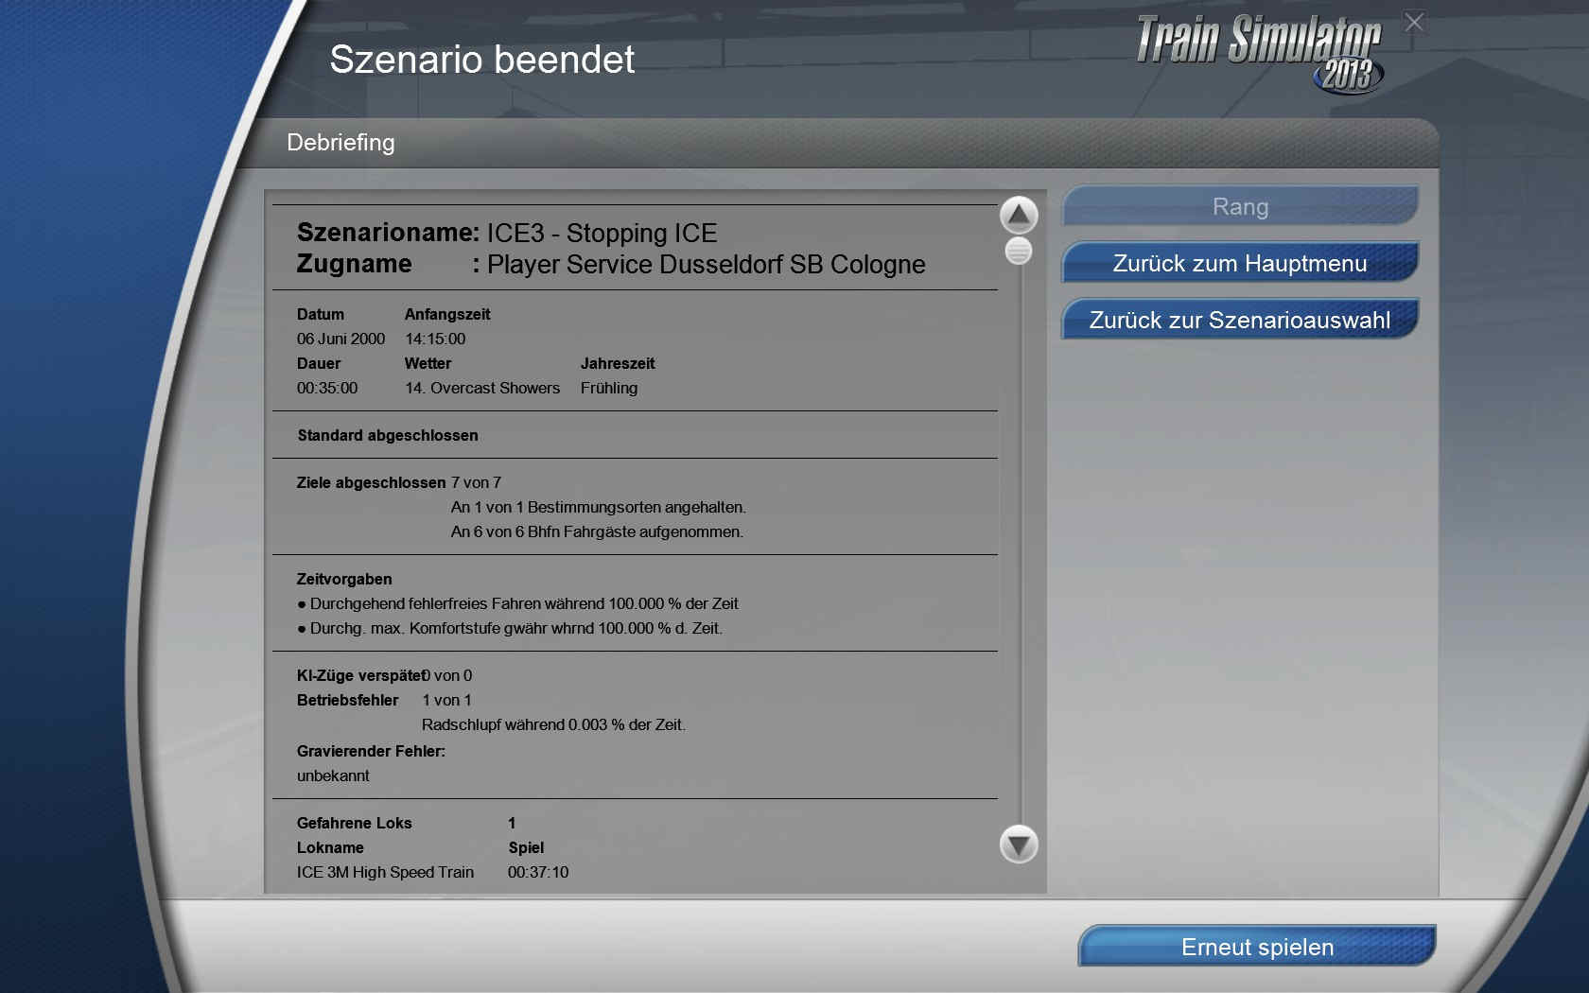
Task: Click the 'Standard abgeschlossen' status line
Action: [x=388, y=435]
